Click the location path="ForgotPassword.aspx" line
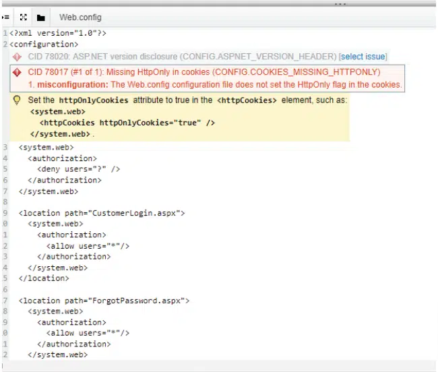Image resolution: width=438 pixels, height=372 pixels. 104,301
